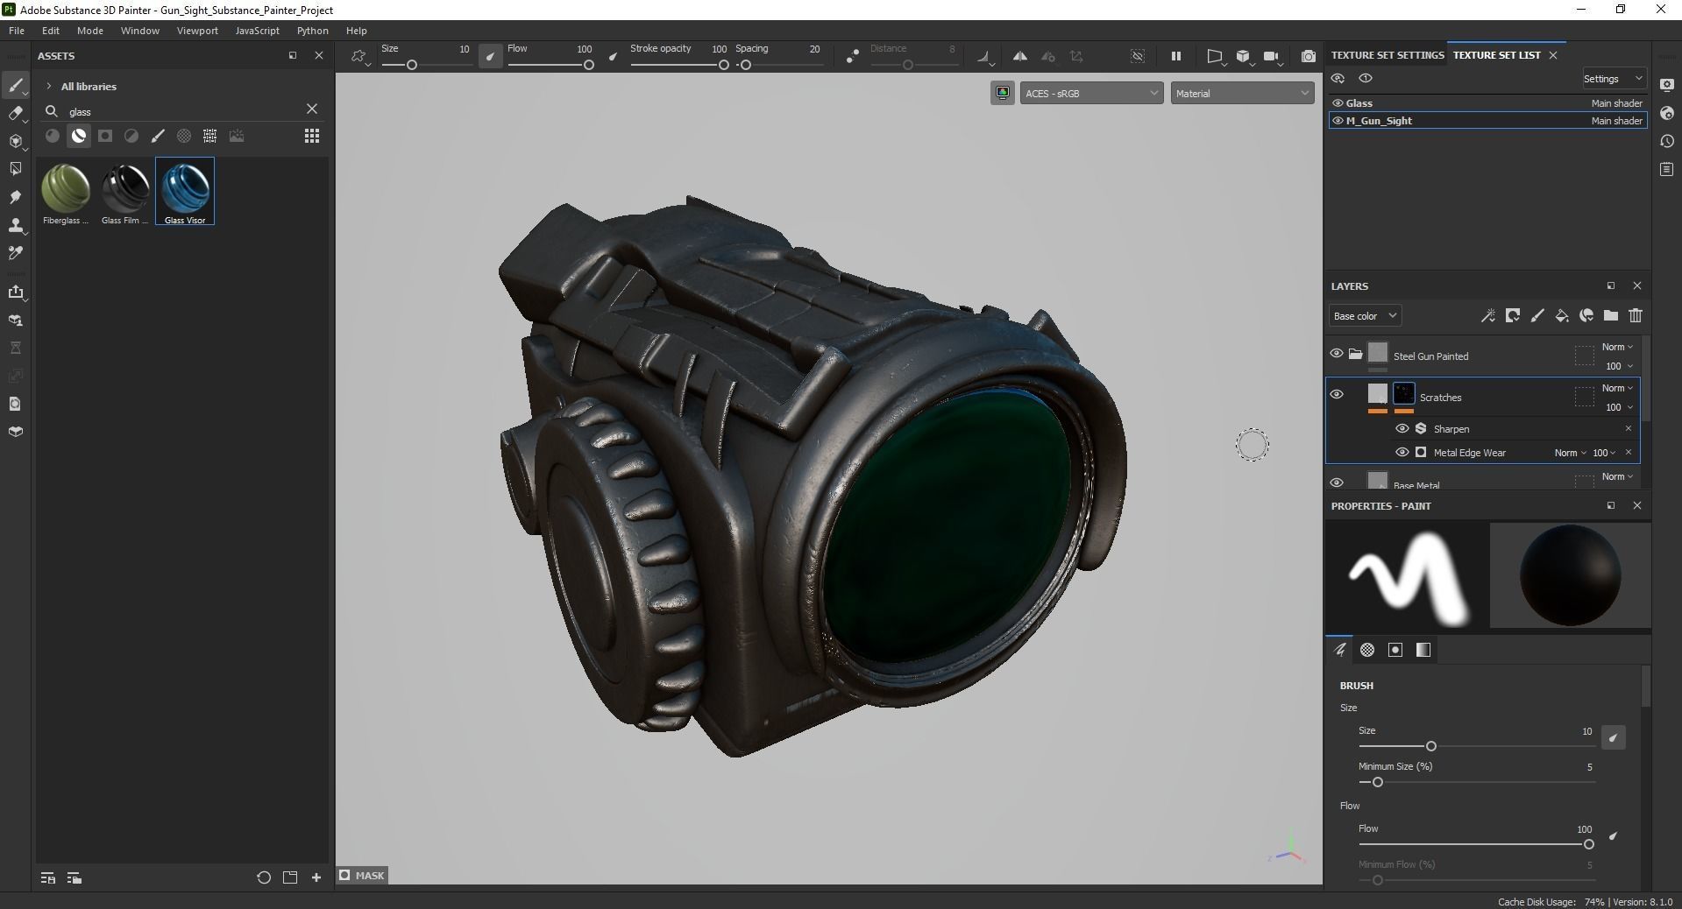The image size is (1682, 909).
Task: Open the Viewport menu
Action: (x=197, y=31)
